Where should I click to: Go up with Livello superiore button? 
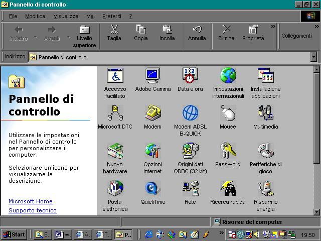click(x=84, y=36)
